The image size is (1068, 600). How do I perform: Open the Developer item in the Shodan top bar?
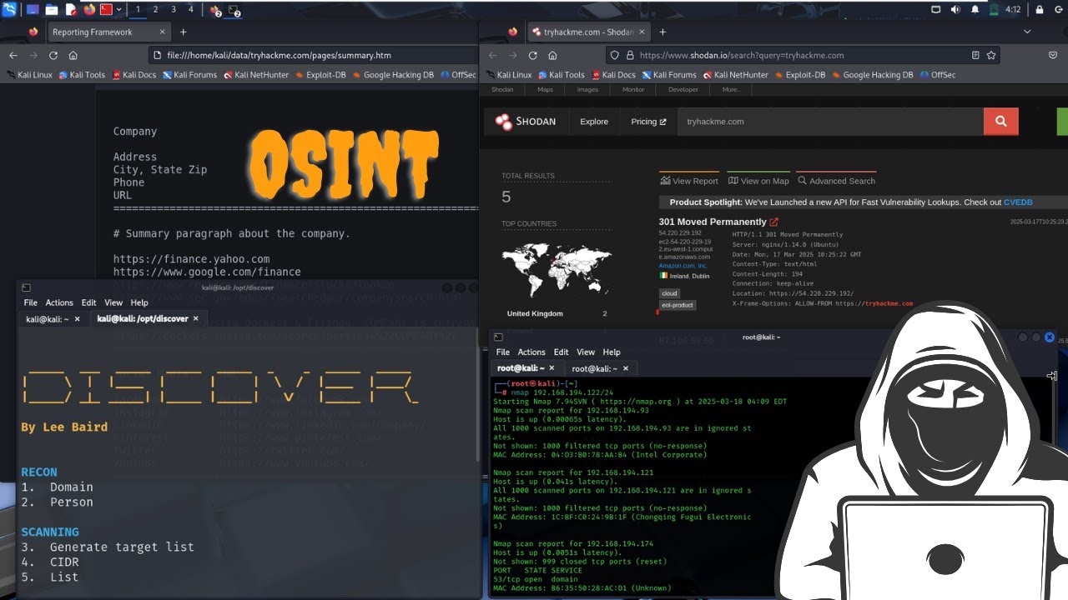point(683,89)
